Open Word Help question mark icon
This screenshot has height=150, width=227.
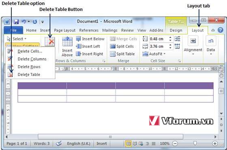[221, 30]
